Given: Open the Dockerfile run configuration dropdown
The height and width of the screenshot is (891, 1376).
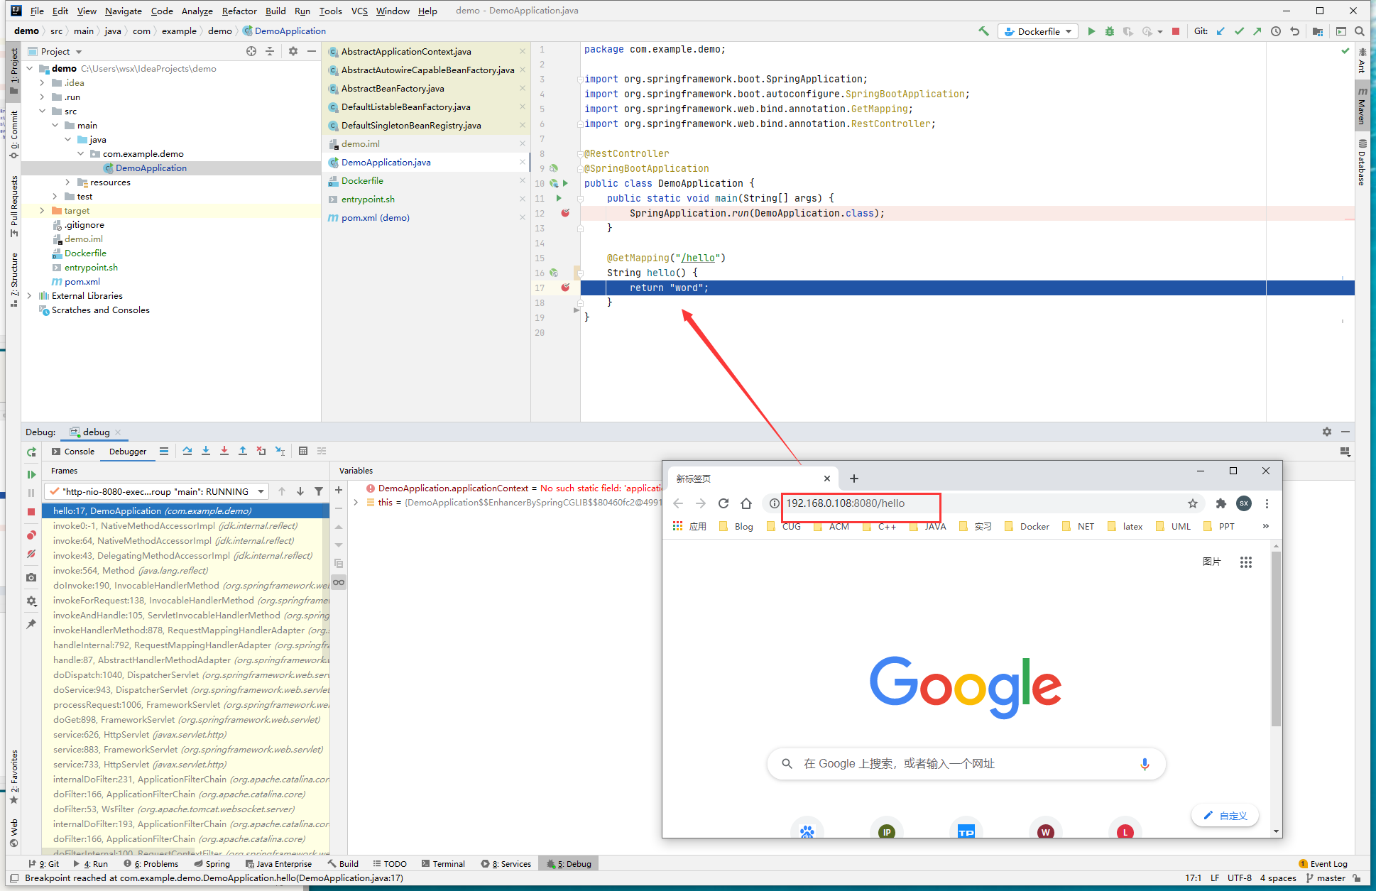Looking at the screenshot, I should tap(1039, 31).
